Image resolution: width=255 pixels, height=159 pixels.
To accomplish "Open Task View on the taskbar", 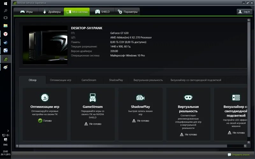I will 5,18.
